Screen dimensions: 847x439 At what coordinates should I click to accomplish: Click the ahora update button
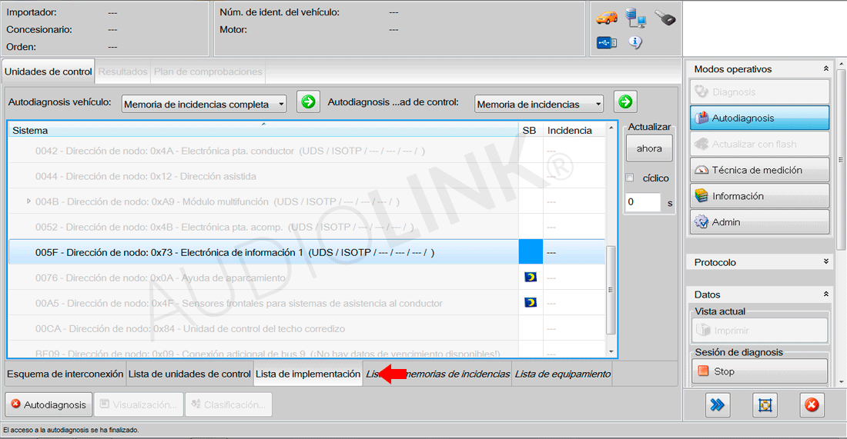[x=649, y=148]
